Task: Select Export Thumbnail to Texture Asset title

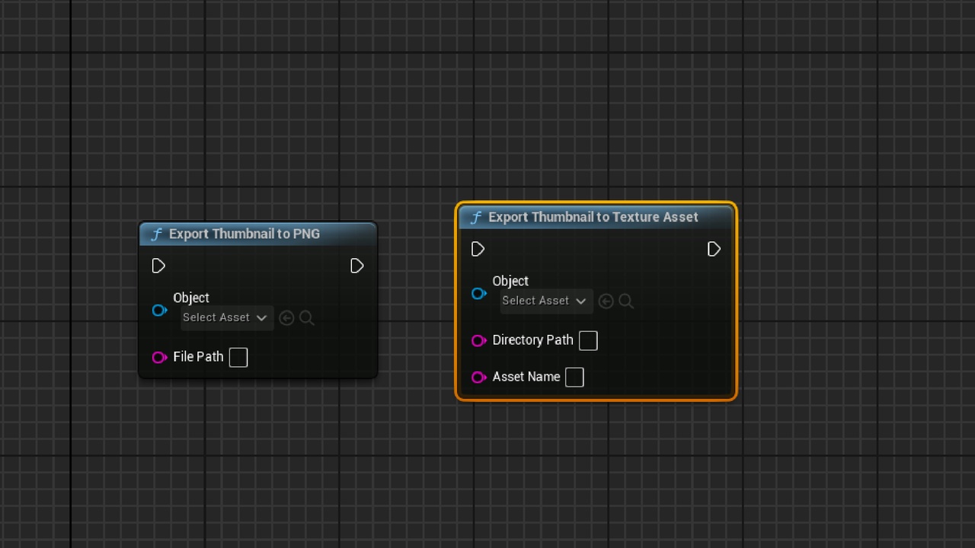Action: point(593,217)
